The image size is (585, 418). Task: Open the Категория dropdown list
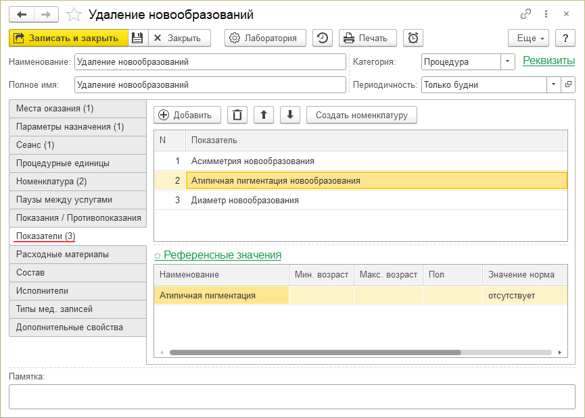click(508, 61)
